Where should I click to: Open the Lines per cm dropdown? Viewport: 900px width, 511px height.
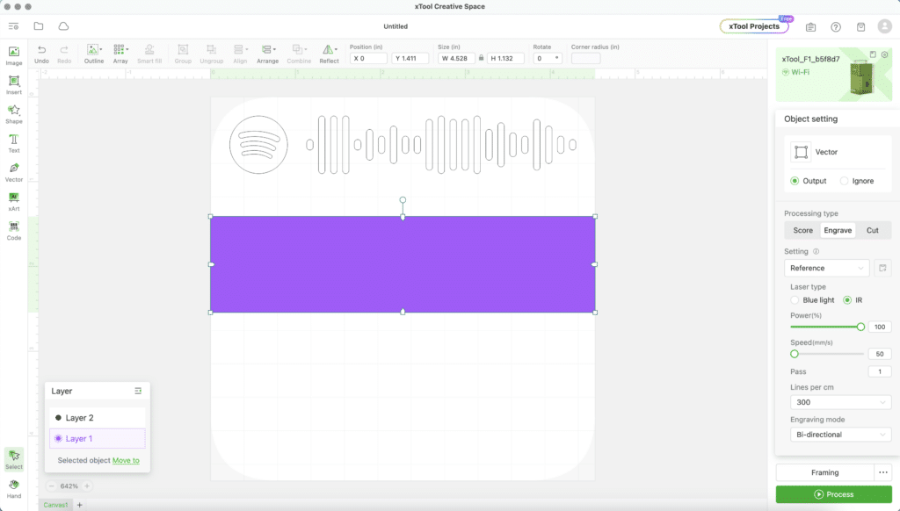pos(840,402)
